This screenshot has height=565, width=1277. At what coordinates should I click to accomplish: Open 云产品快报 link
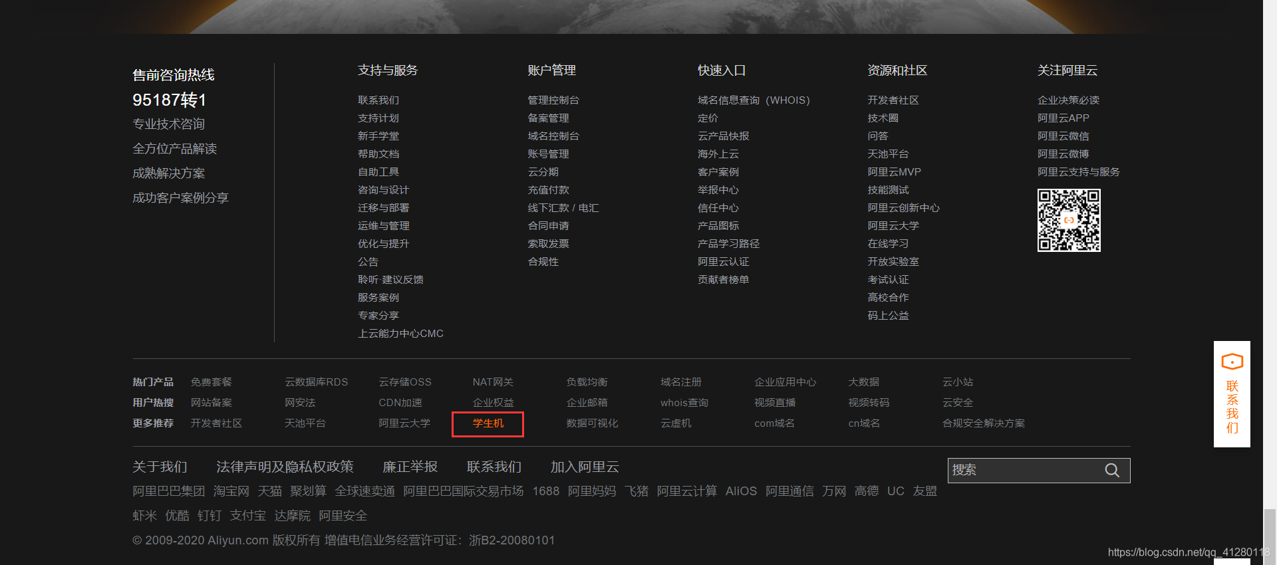click(x=724, y=136)
